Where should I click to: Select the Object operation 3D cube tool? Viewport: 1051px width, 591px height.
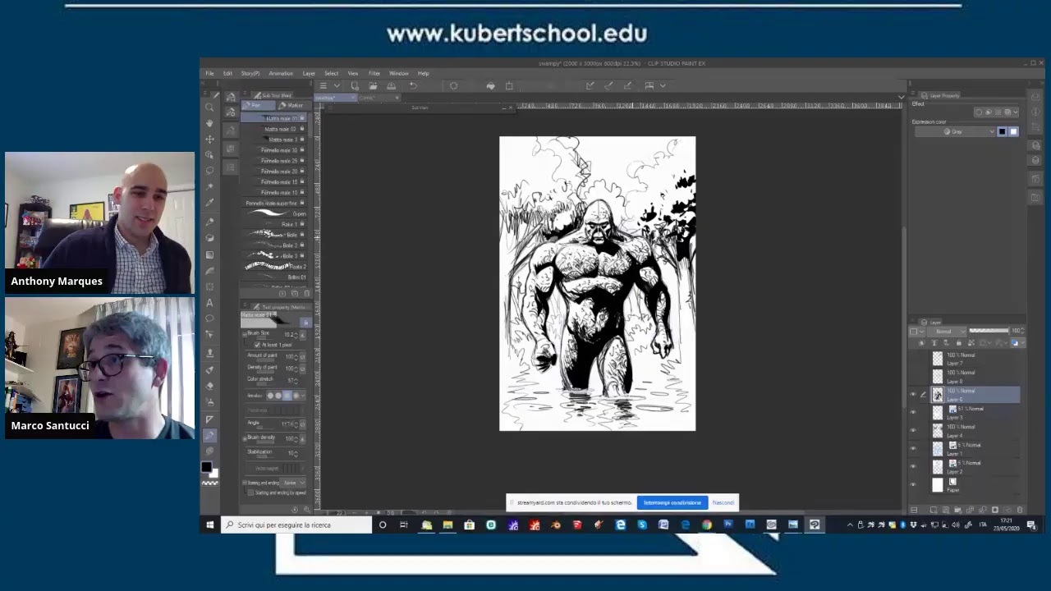pyautogui.click(x=209, y=155)
